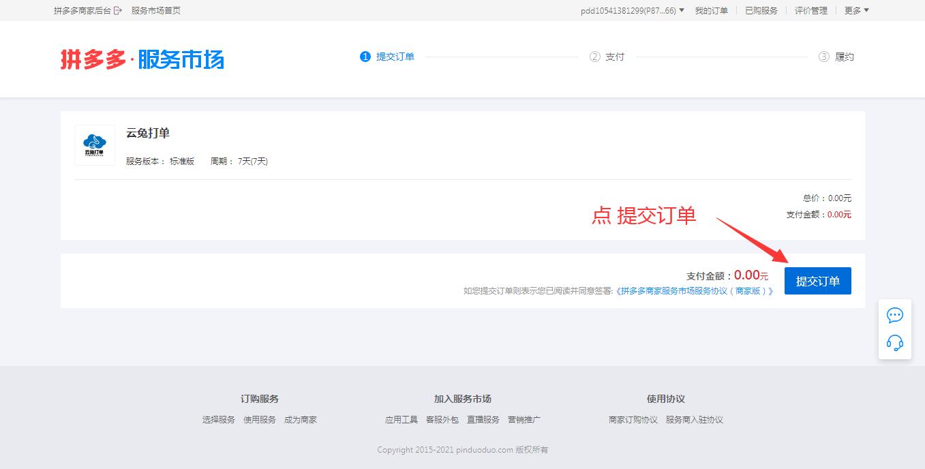Click footer link 选择服务
The width and height of the screenshot is (925, 469).
(x=219, y=420)
